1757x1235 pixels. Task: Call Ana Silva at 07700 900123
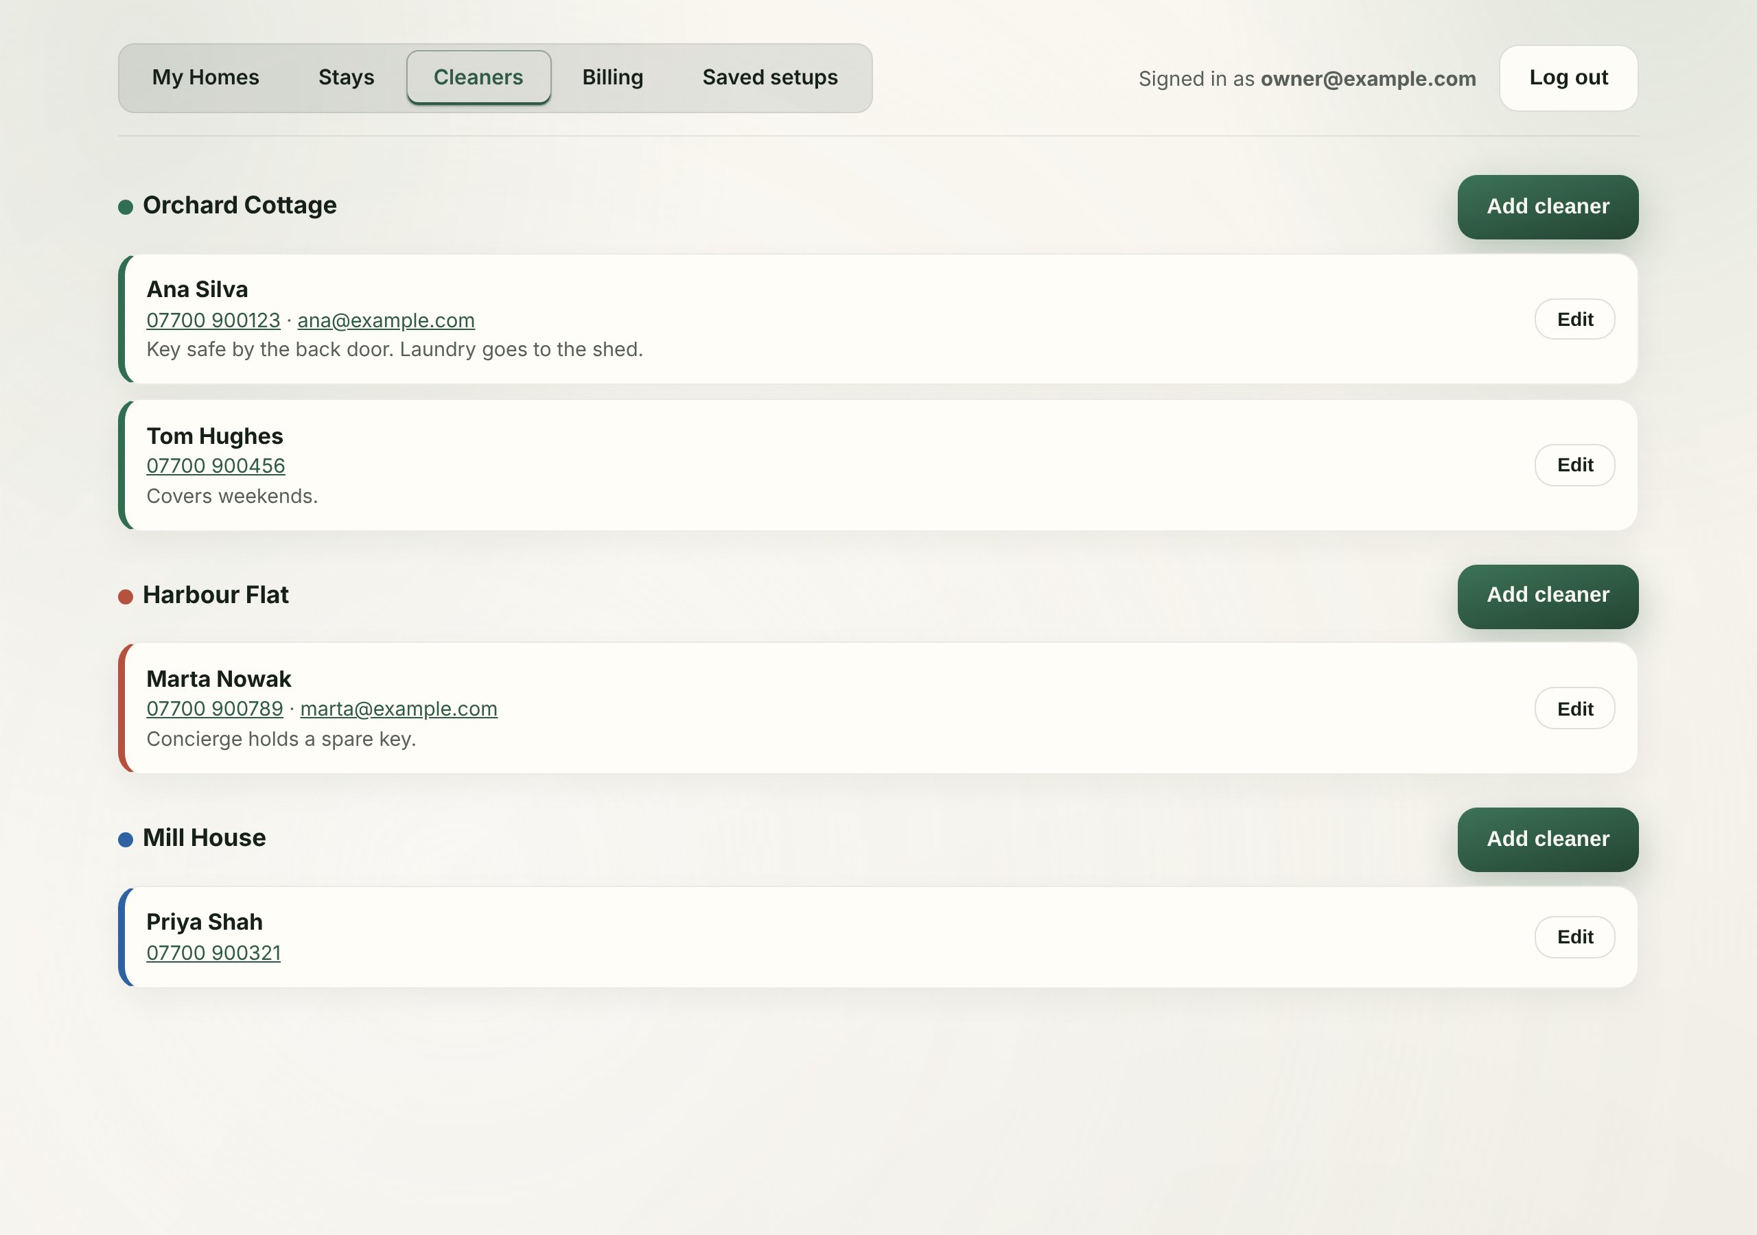(x=213, y=320)
